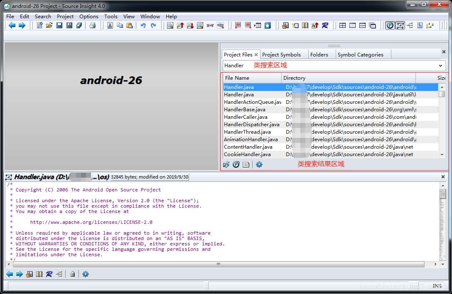Click the Save As icon with the question mark
Viewport: 452px width, 294px height.
(x=69, y=26)
